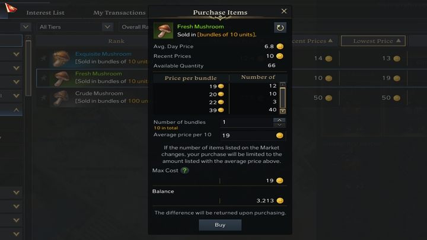Sort listings by Lowest Price column
The height and width of the screenshot is (240, 427).
[379, 41]
